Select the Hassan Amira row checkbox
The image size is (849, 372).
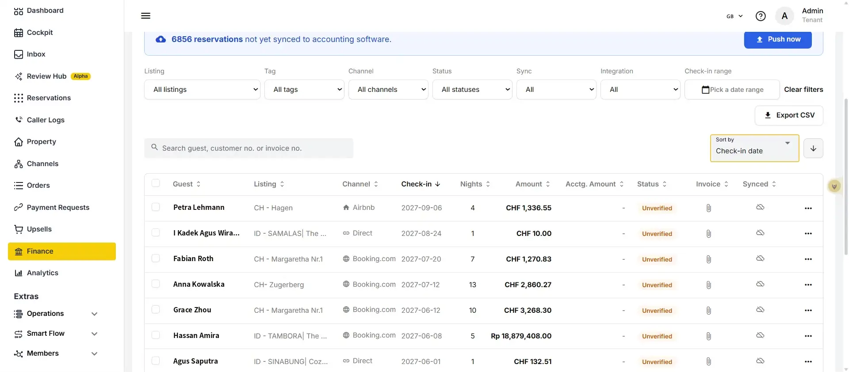coord(156,335)
